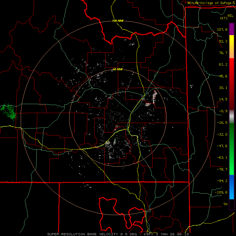This screenshot has width=236, height=236.
Task: Click the -78.7 velocity scale value
Action: point(222,169)
